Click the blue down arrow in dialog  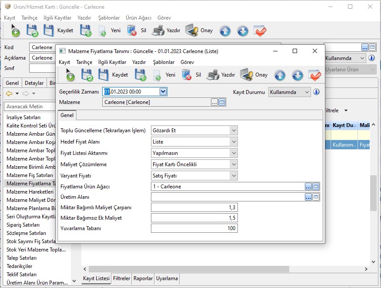(x=297, y=75)
